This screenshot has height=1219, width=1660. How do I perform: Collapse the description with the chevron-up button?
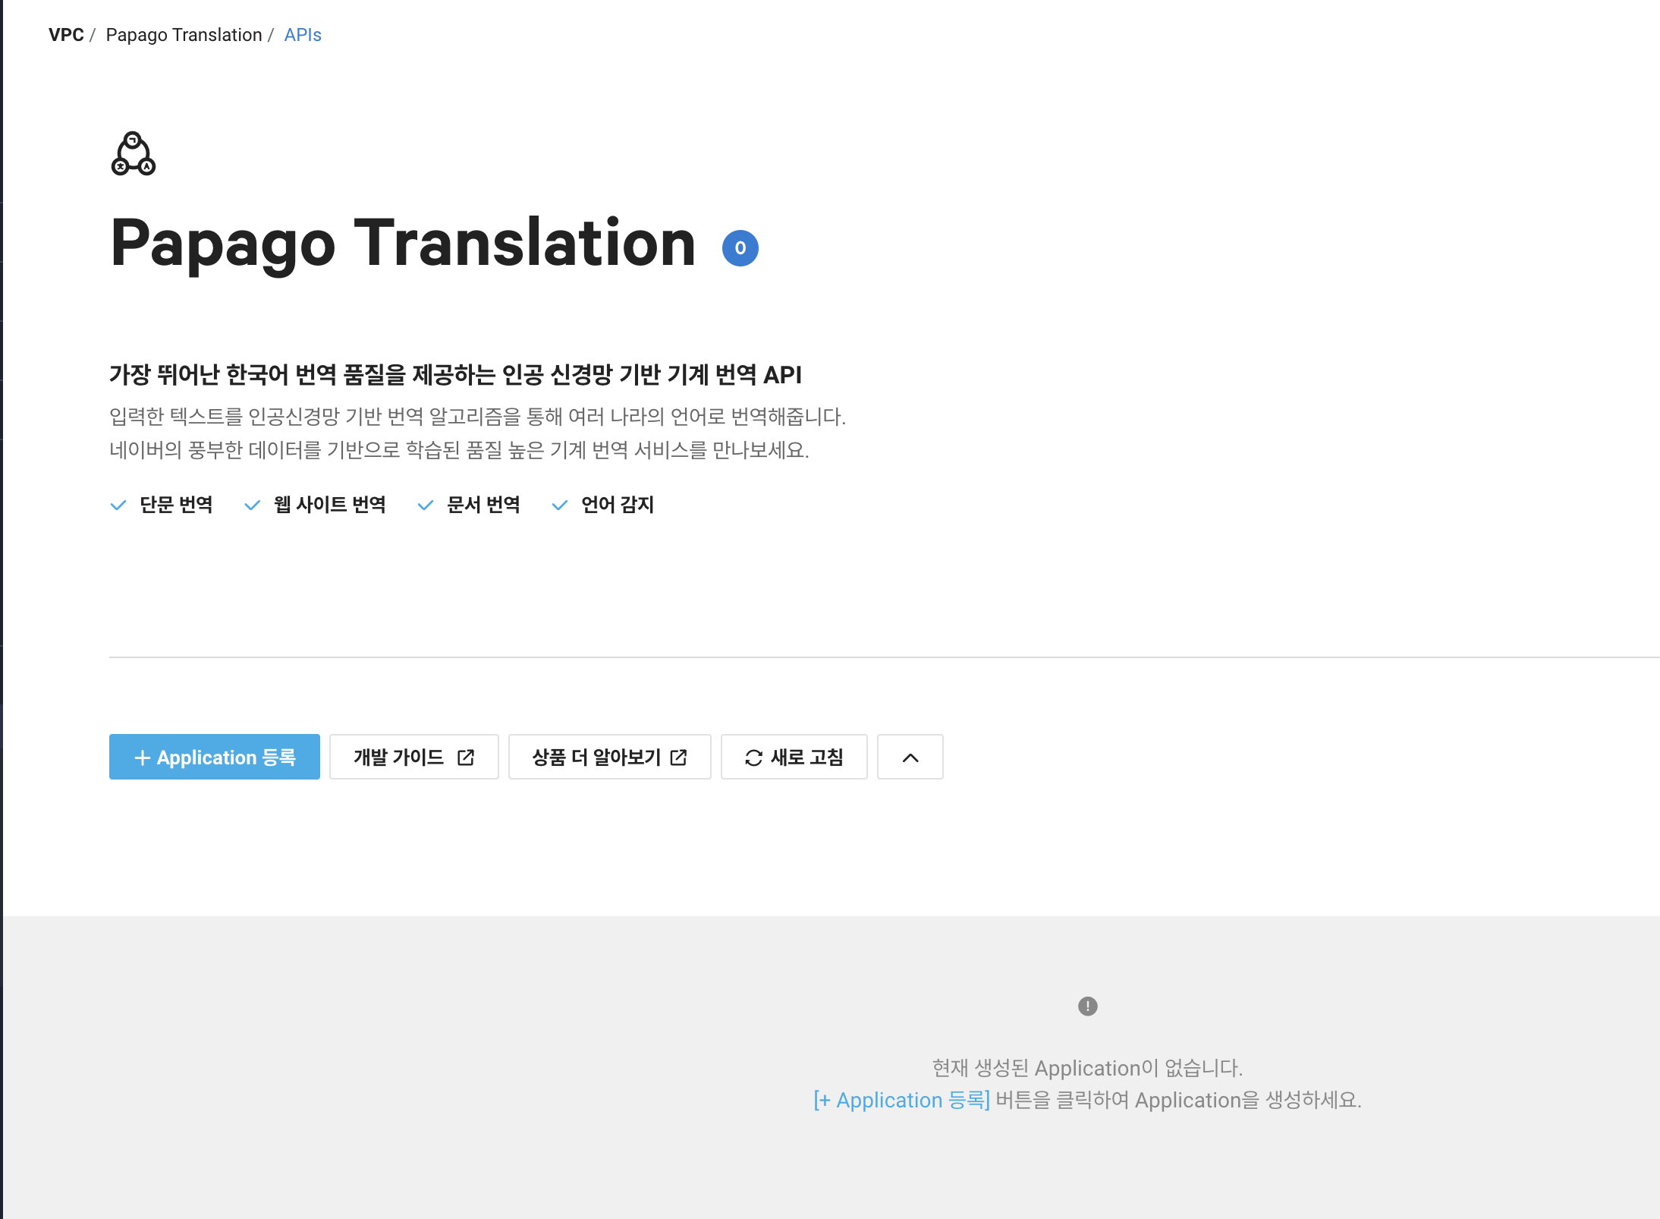pos(910,758)
